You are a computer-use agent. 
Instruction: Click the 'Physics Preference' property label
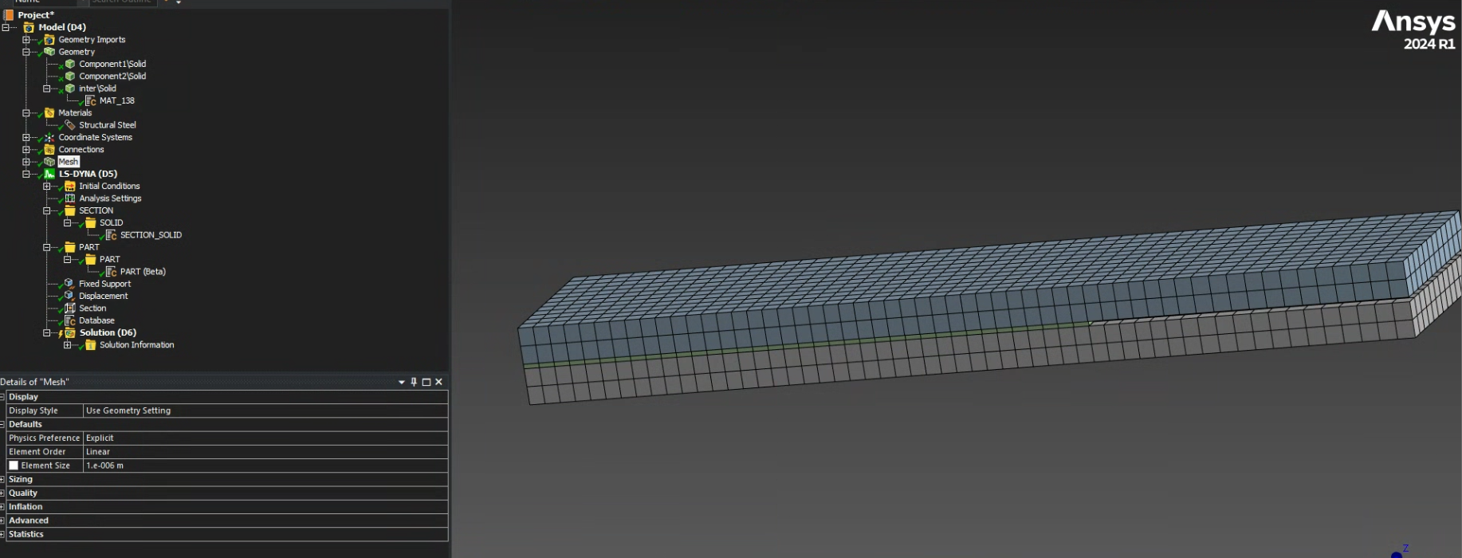(x=44, y=438)
